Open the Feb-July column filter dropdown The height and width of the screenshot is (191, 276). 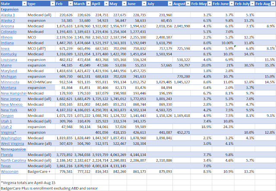tap(252, 4)
